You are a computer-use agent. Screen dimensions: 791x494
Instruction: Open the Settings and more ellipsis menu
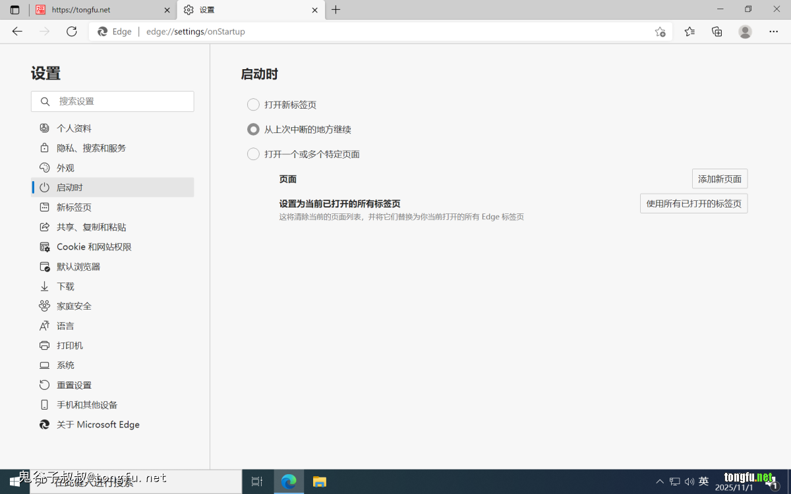(x=773, y=32)
